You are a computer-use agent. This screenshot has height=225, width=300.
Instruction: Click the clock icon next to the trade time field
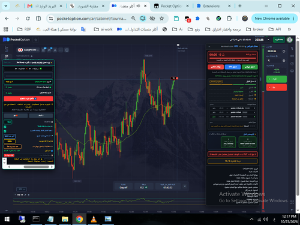click(x=284, y=52)
